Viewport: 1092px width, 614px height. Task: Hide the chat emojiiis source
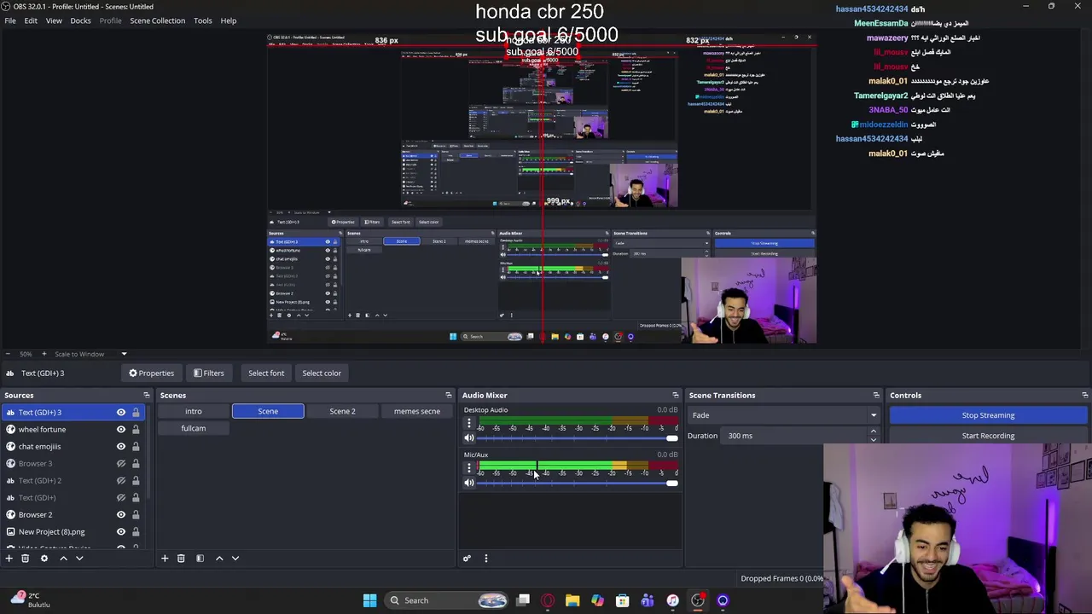(x=121, y=447)
